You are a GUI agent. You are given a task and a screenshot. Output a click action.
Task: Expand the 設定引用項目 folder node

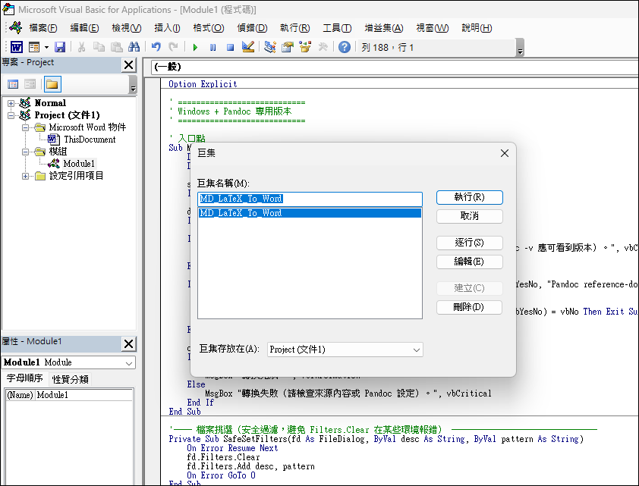click(x=26, y=176)
